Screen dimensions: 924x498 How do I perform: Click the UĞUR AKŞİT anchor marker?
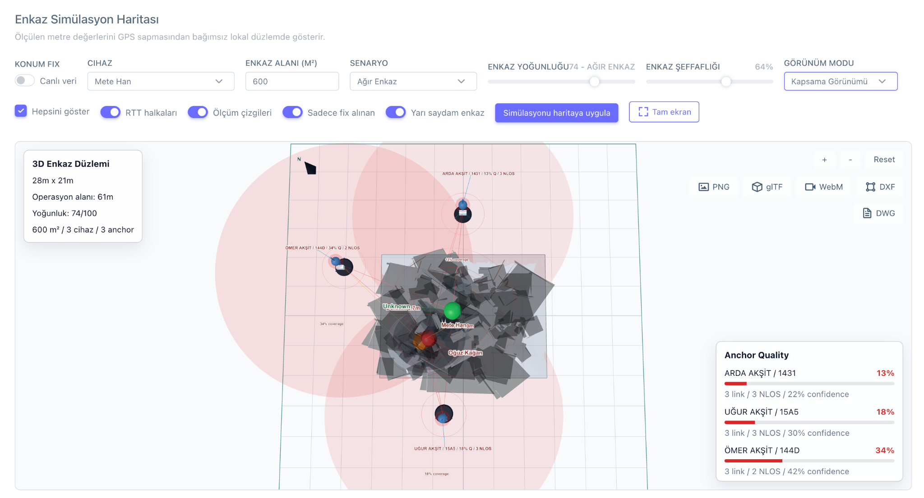(444, 414)
